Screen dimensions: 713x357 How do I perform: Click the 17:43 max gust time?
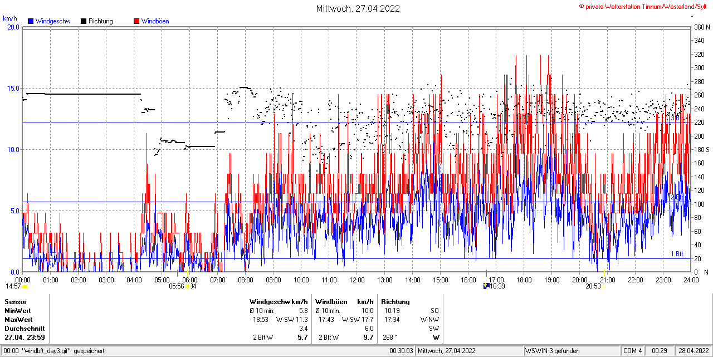pyautogui.click(x=326, y=319)
